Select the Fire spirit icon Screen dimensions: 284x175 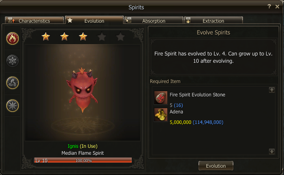coord(13,38)
